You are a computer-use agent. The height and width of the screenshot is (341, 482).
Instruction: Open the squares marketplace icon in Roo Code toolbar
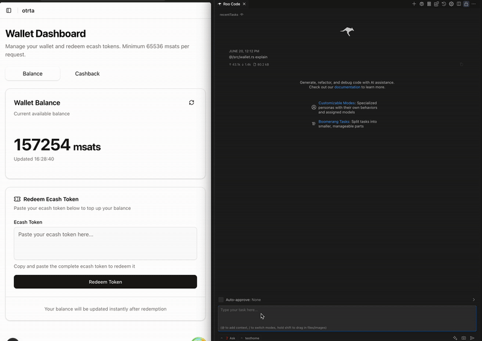pos(436,4)
